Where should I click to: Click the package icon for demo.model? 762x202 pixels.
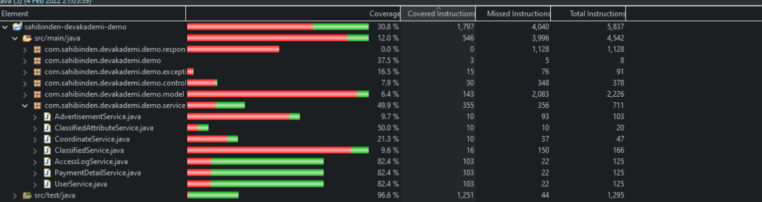37,94
